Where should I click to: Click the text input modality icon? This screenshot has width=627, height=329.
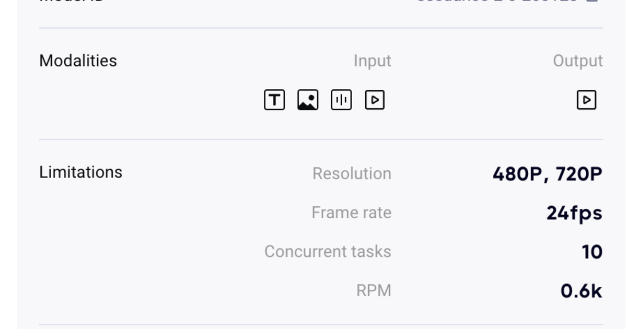coord(274,100)
